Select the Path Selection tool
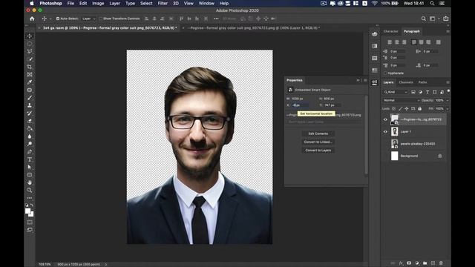 (30, 167)
